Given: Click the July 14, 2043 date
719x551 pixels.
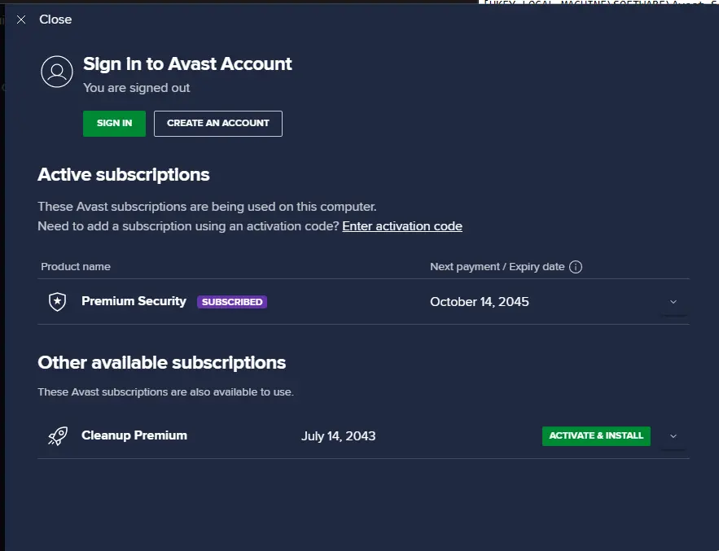Looking at the screenshot, I should click(x=339, y=436).
